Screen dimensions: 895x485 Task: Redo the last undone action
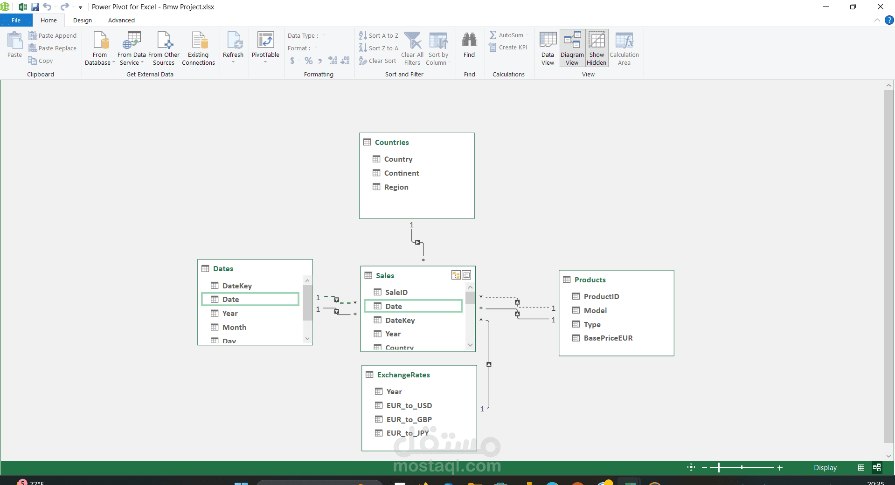65,7
